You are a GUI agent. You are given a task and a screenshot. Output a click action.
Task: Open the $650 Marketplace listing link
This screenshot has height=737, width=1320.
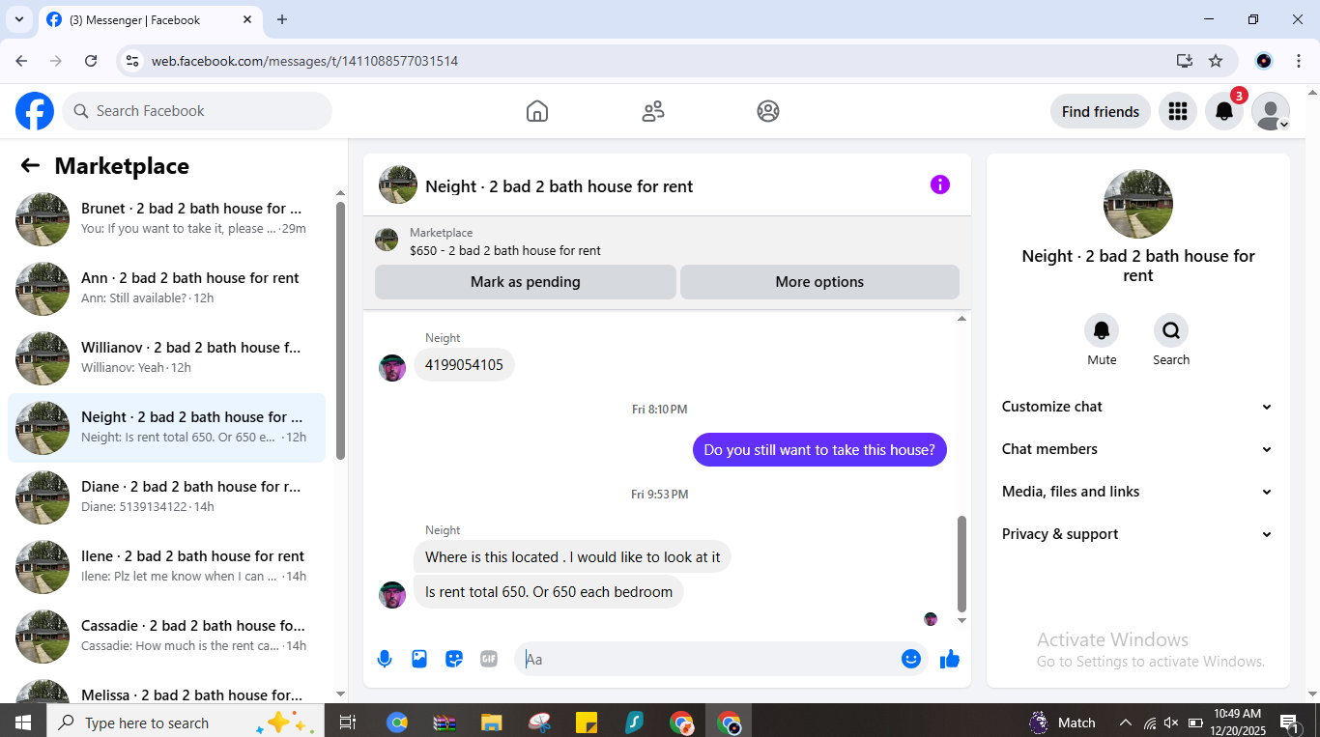[x=505, y=250]
